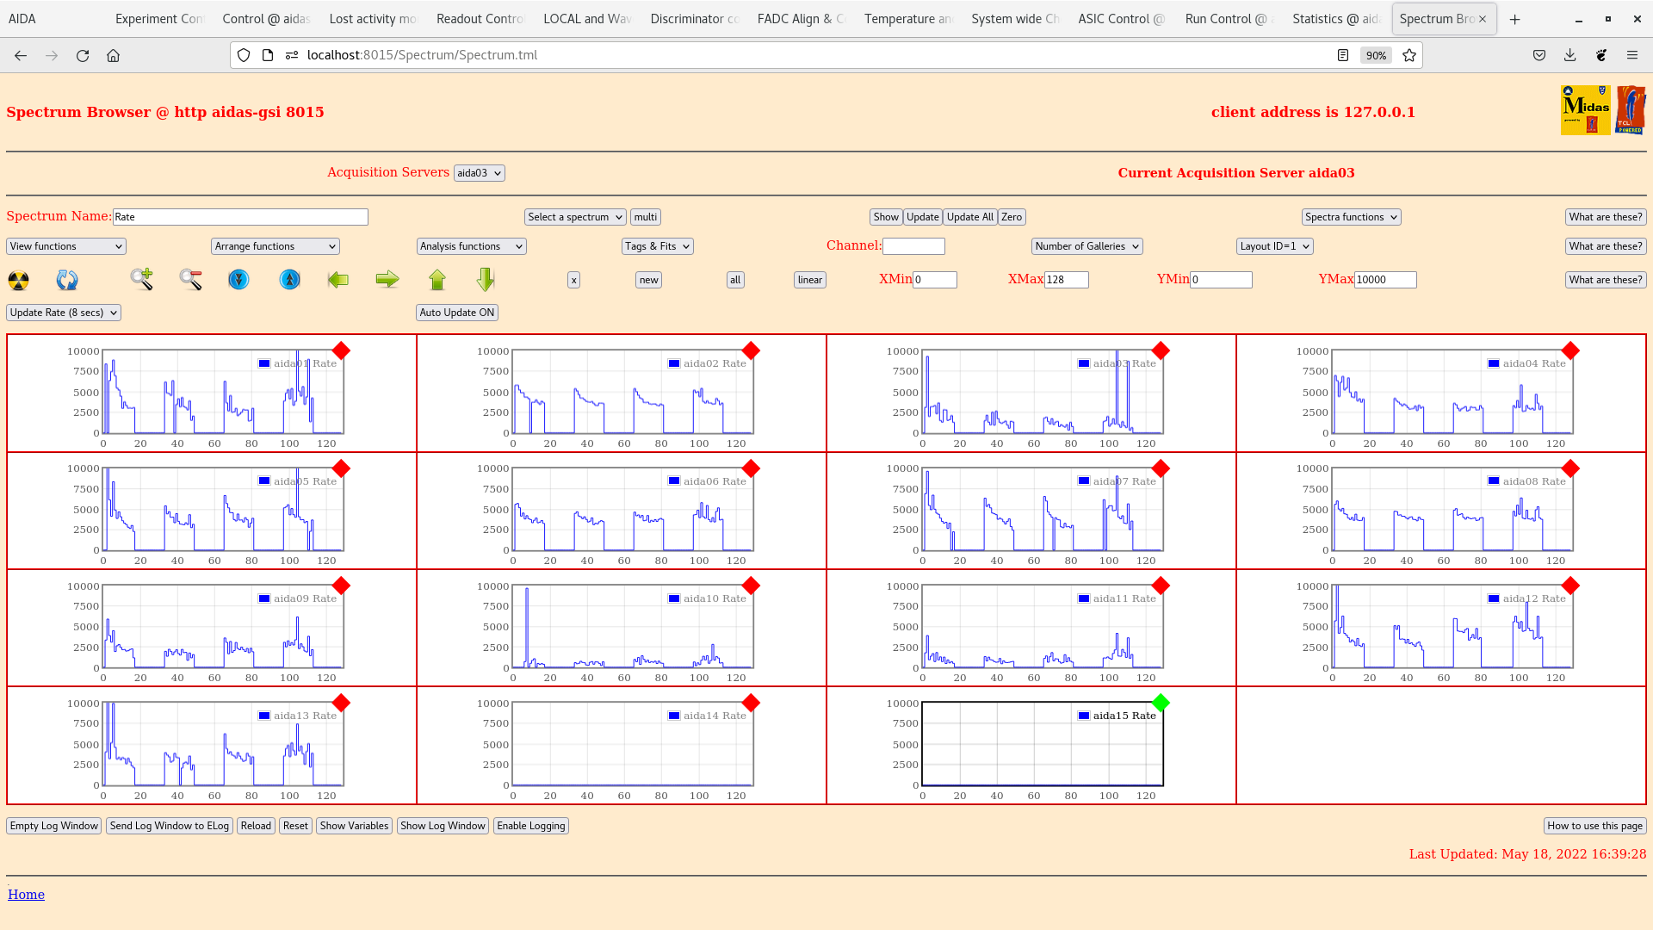Click How to use this page

1594,826
